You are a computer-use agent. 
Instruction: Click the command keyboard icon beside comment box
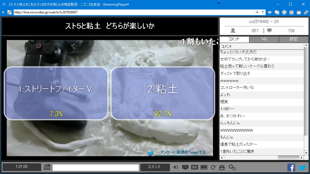click(47, 167)
